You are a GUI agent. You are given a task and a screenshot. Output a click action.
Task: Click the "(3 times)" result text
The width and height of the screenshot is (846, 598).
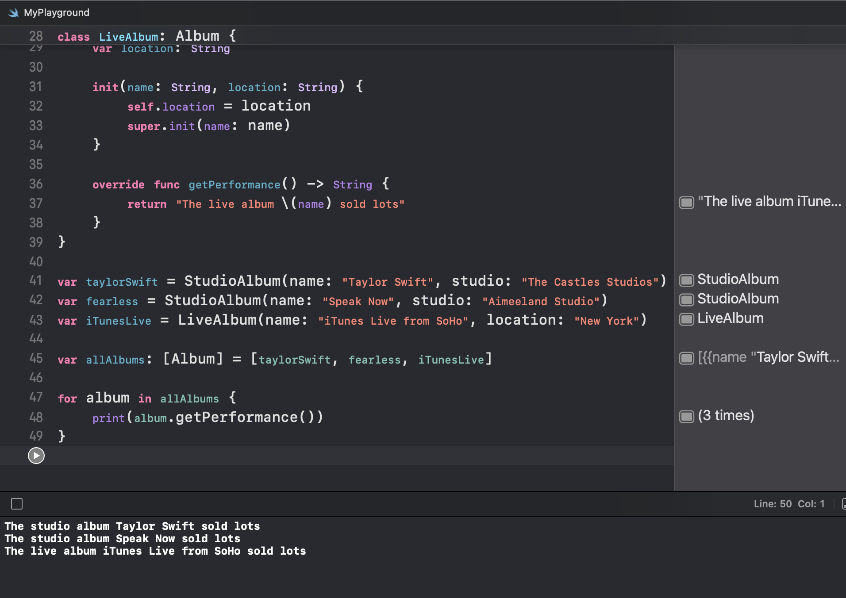pyautogui.click(x=726, y=416)
